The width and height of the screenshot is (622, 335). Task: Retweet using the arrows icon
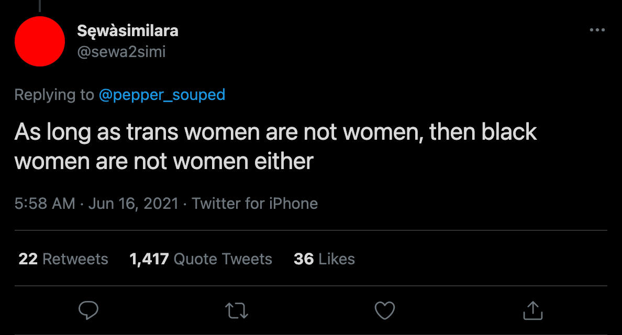point(237,310)
